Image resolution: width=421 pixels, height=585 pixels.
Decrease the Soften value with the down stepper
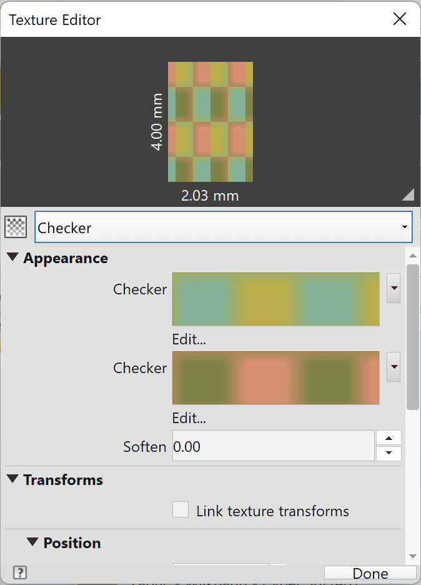[389, 452]
